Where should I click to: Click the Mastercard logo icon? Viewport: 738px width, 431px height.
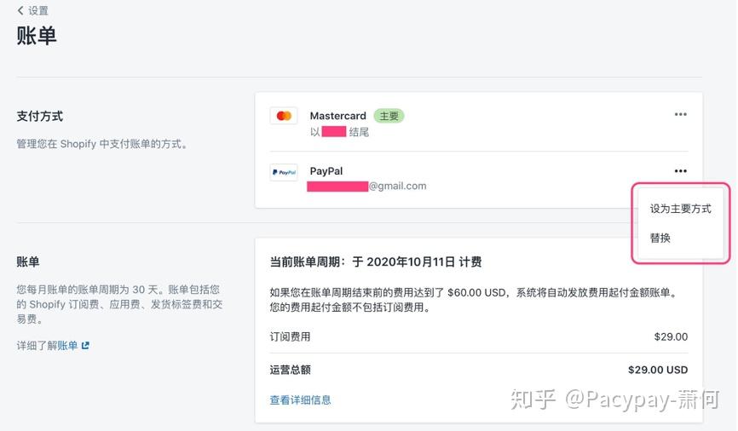click(284, 116)
